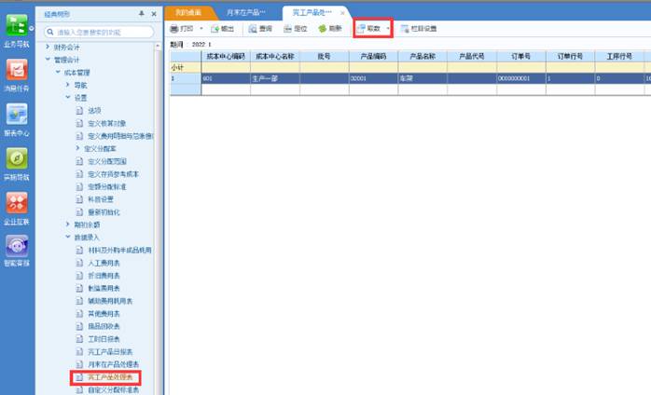
Task: Open the 栏目设置 column settings
Action: coord(418,29)
